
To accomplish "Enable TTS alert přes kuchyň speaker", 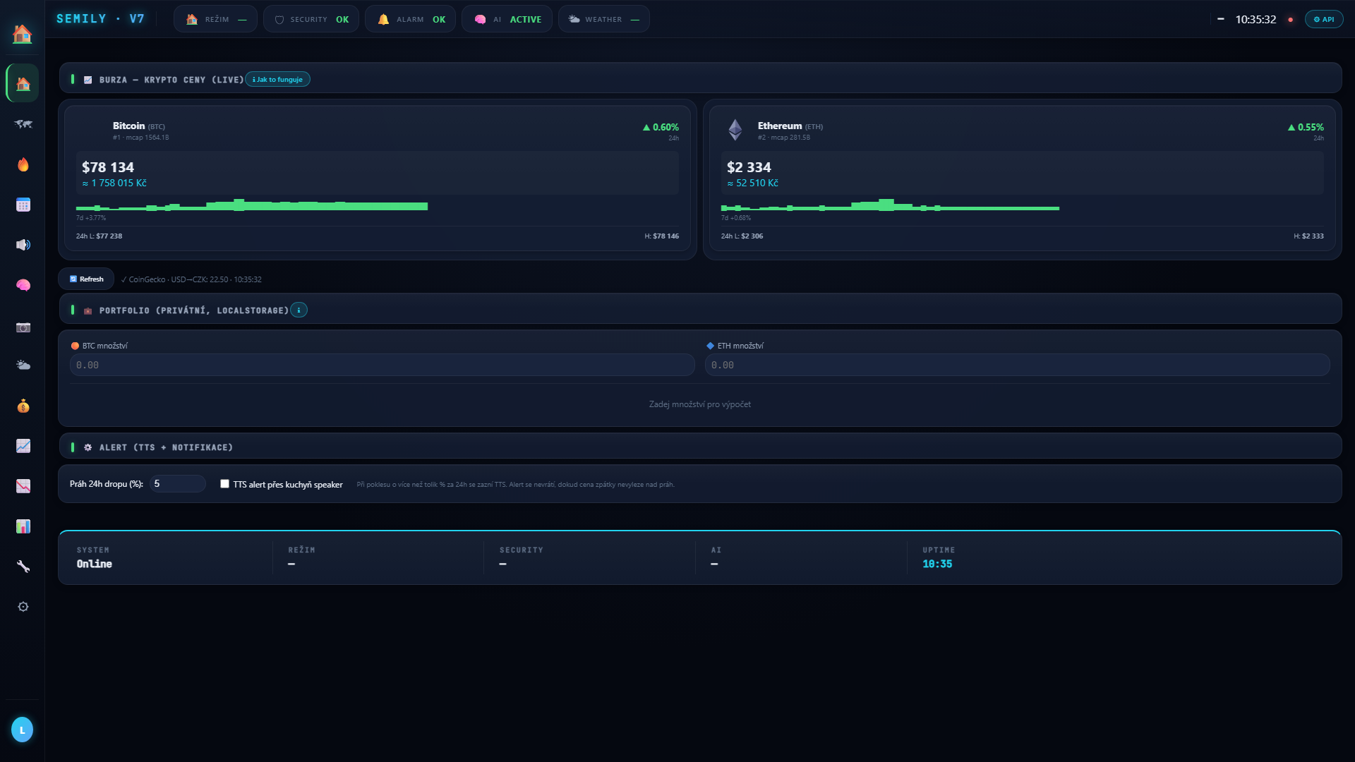I will (x=224, y=484).
